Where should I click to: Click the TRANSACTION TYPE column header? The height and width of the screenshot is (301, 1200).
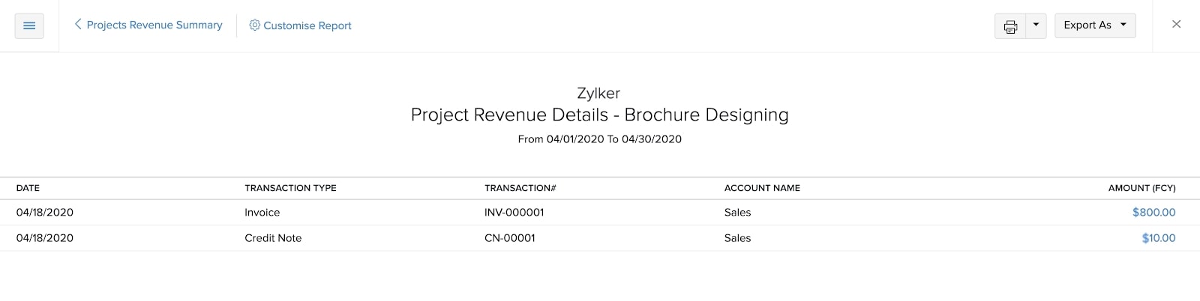pos(290,188)
